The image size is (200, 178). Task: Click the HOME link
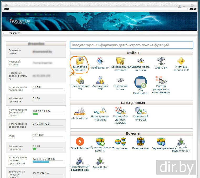(6, 9)
